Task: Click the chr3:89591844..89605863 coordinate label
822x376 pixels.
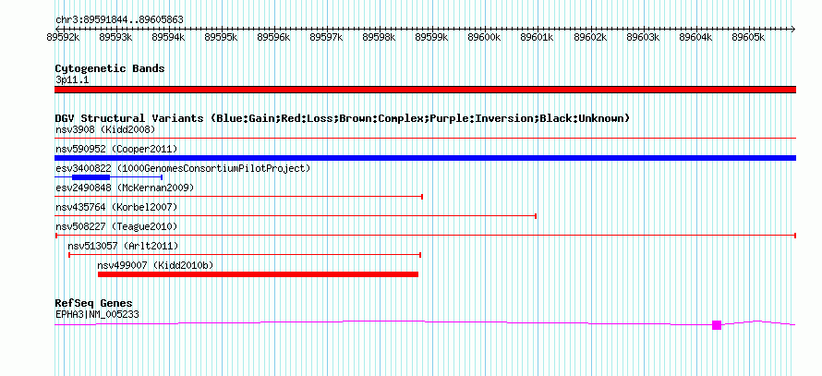Action: pyautogui.click(x=119, y=20)
